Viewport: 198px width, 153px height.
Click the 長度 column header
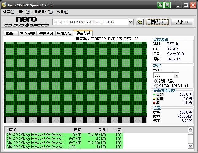coord(95,130)
